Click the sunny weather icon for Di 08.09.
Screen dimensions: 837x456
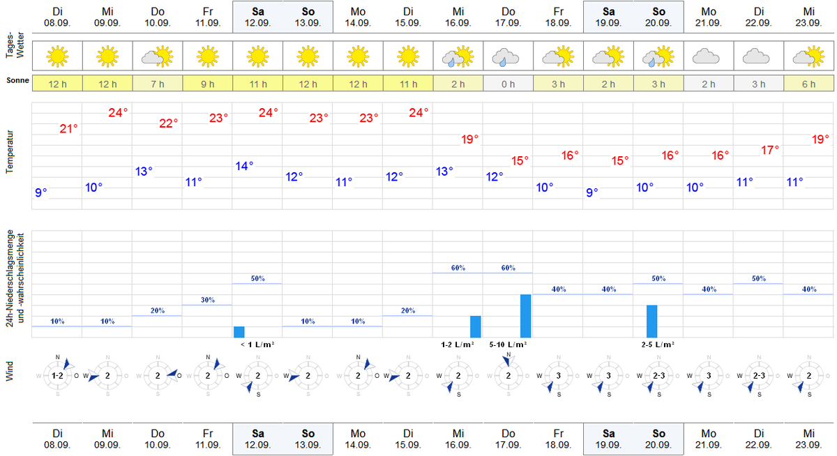click(57, 56)
